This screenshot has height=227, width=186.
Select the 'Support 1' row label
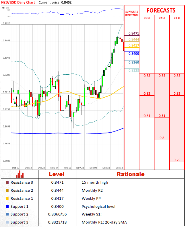click(20, 207)
